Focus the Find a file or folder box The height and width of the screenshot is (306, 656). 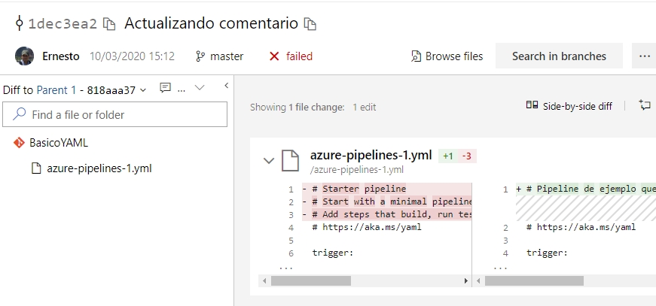pos(114,114)
